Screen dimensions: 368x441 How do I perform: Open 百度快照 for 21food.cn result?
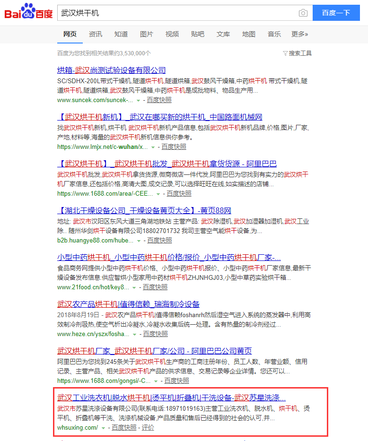[155, 287]
